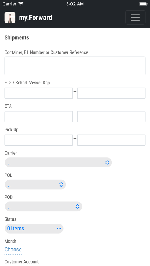Screen dimensions: 150x266
Task: Select the ETS start date field
Action: (x=39, y=93)
